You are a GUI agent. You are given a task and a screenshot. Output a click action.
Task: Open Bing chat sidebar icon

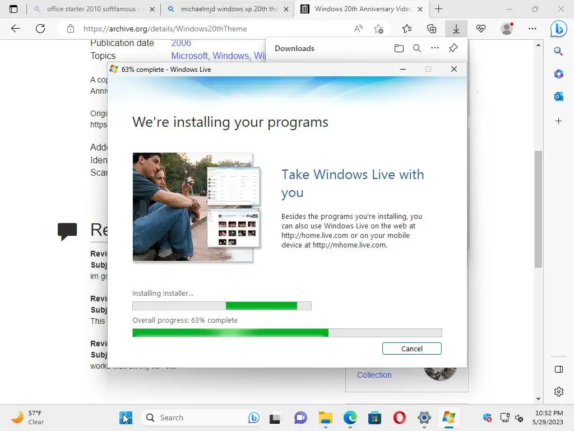click(x=559, y=29)
